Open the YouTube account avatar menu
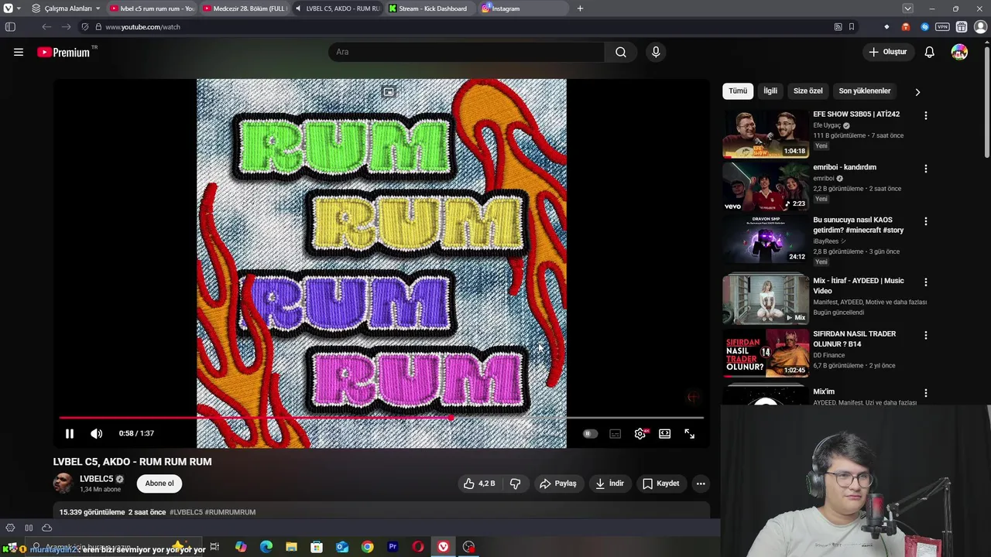Screen dimensions: 991x557 (x=959, y=52)
